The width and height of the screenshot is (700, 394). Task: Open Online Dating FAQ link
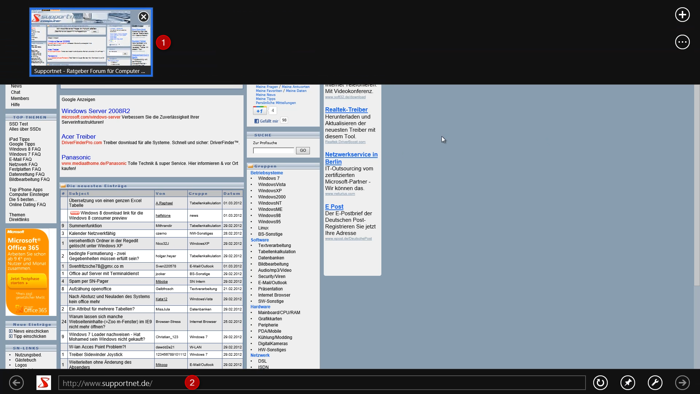point(27,205)
